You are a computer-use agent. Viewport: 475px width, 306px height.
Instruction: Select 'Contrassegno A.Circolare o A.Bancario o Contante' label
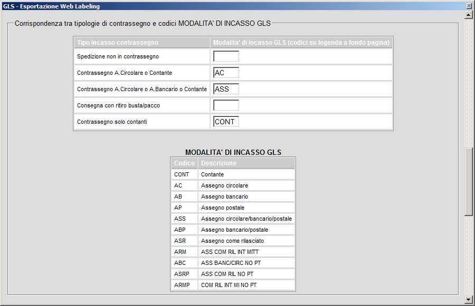[142, 89]
